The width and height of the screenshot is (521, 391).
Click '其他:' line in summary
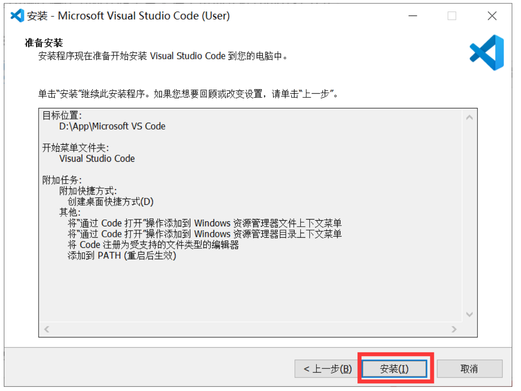[x=70, y=212]
